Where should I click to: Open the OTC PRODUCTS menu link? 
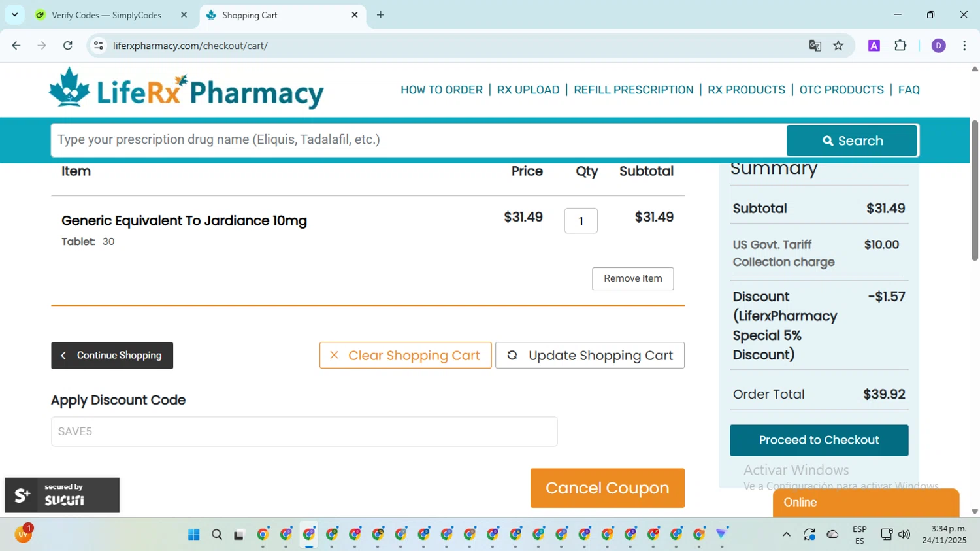pyautogui.click(x=841, y=90)
